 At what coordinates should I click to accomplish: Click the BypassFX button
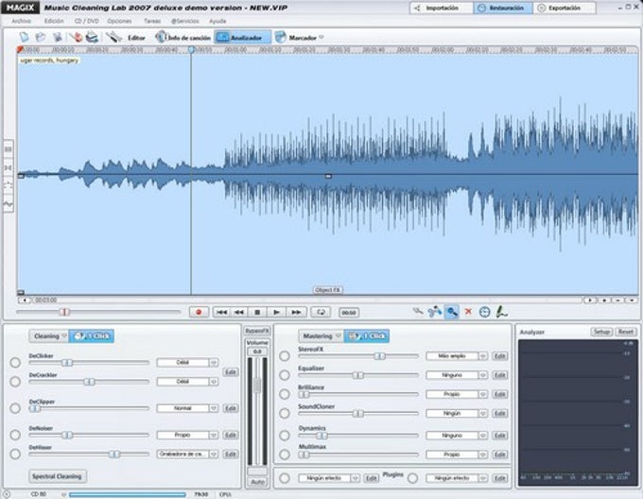(x=257, y=331)
